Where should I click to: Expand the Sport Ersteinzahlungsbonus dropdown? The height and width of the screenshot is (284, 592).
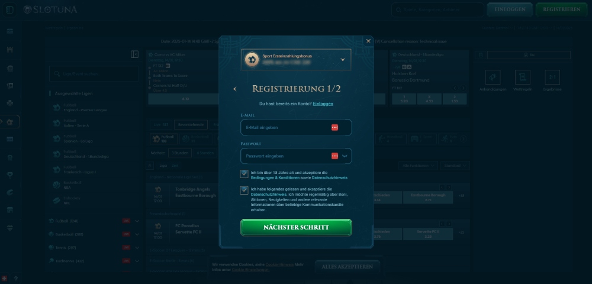(342, 59)
